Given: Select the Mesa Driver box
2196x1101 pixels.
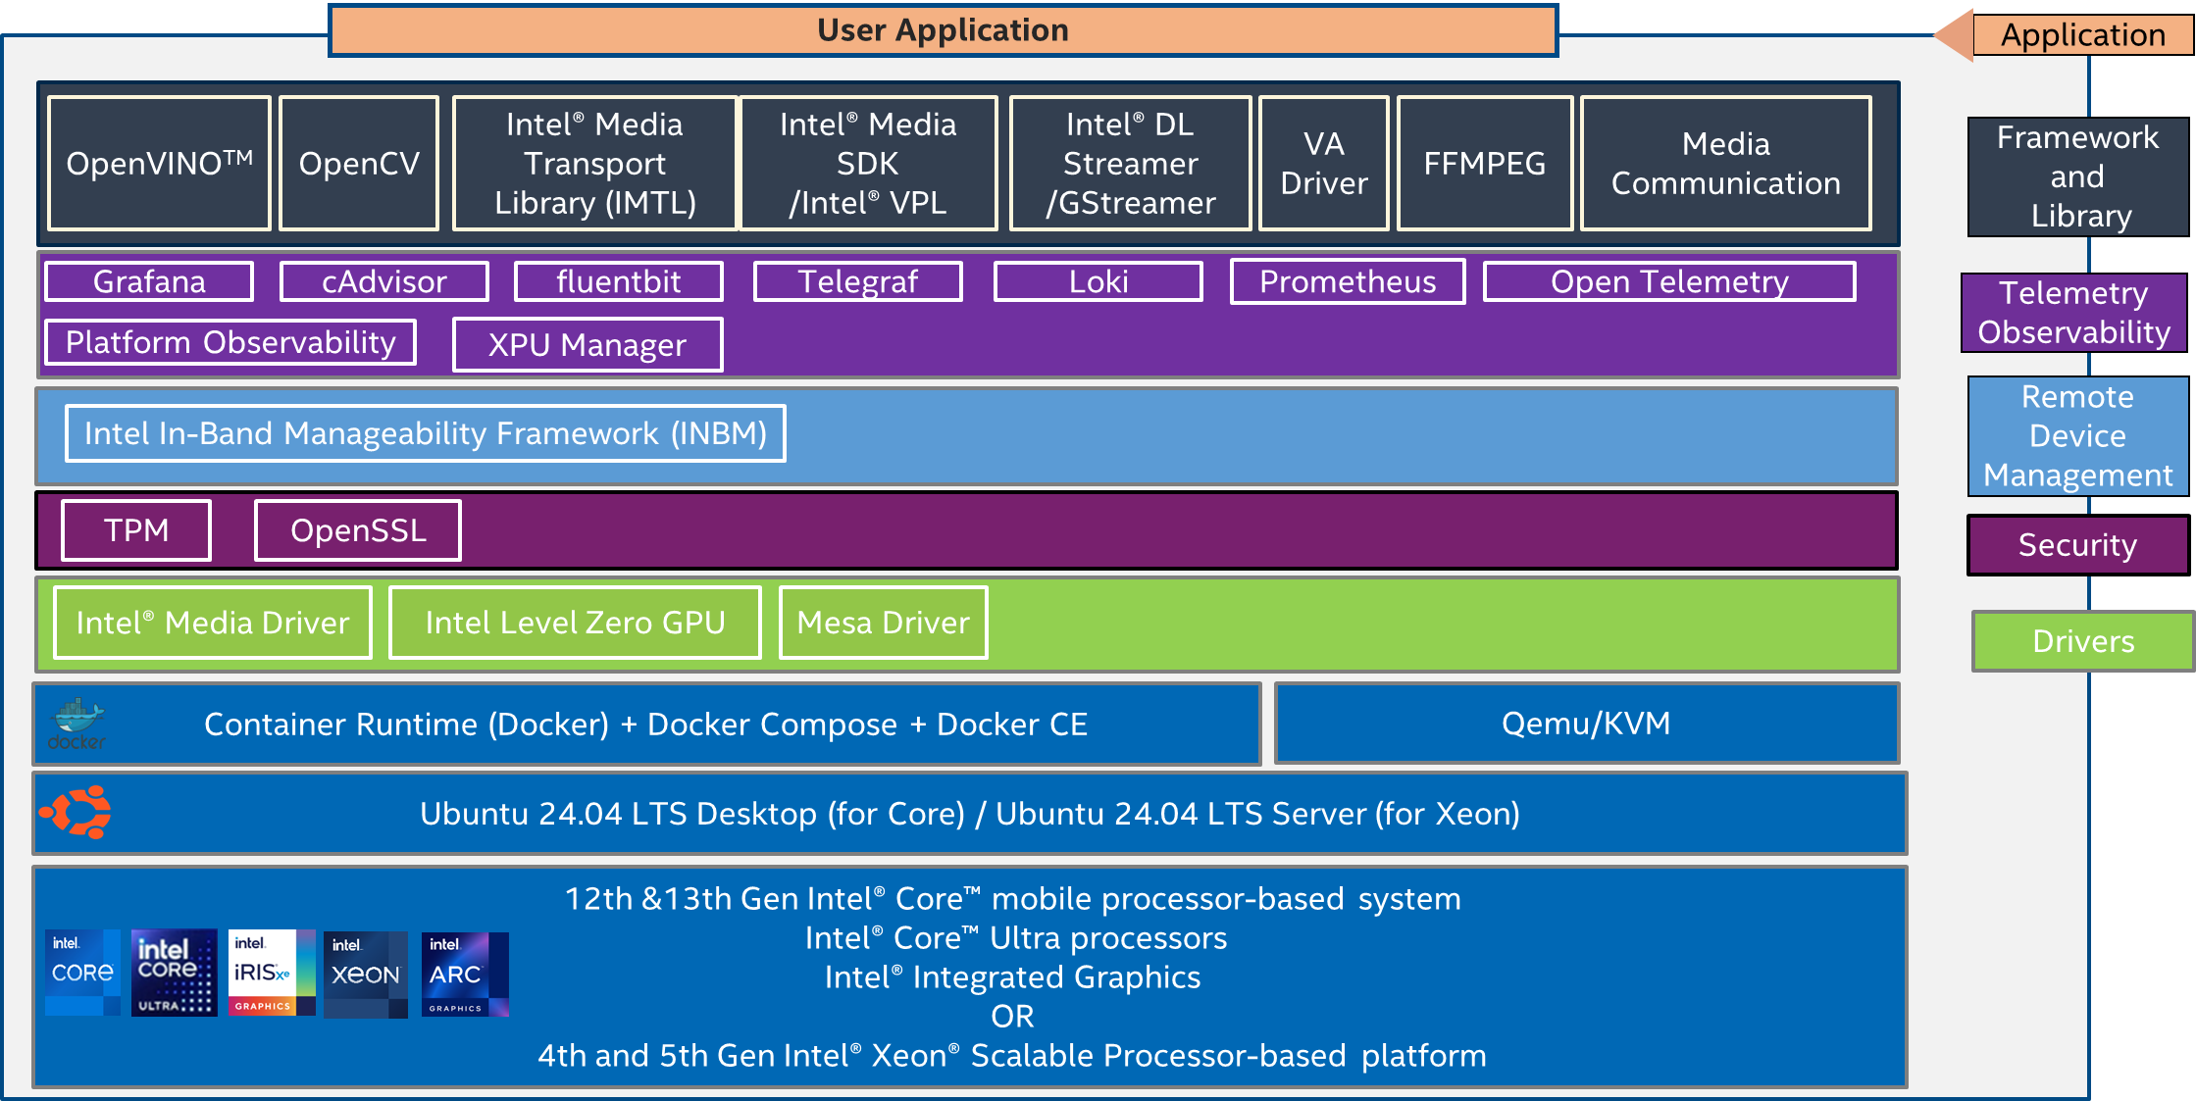Looking at the screenshot, I should pyautogui.click(x=884, y=623).
